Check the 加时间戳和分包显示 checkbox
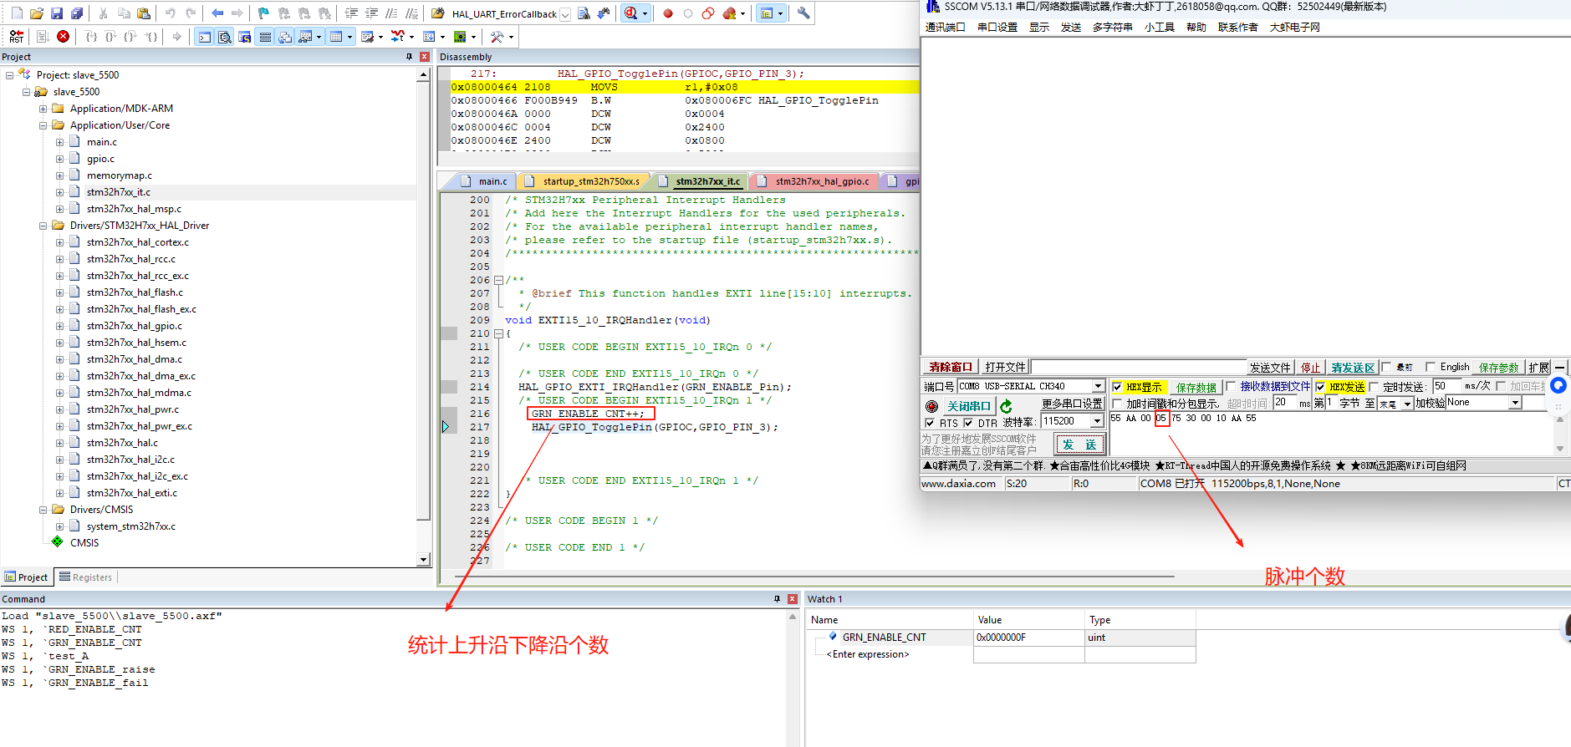This screenshot has width=1571, height=747. coord(1117,404)
